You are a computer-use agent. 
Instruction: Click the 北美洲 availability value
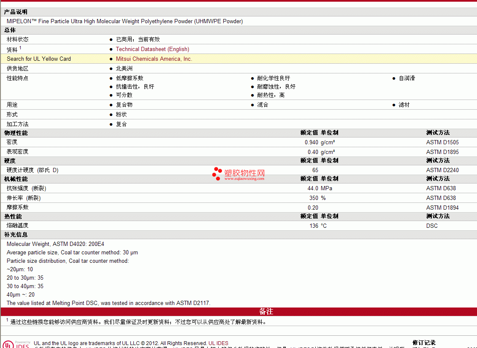coord(124,69)
